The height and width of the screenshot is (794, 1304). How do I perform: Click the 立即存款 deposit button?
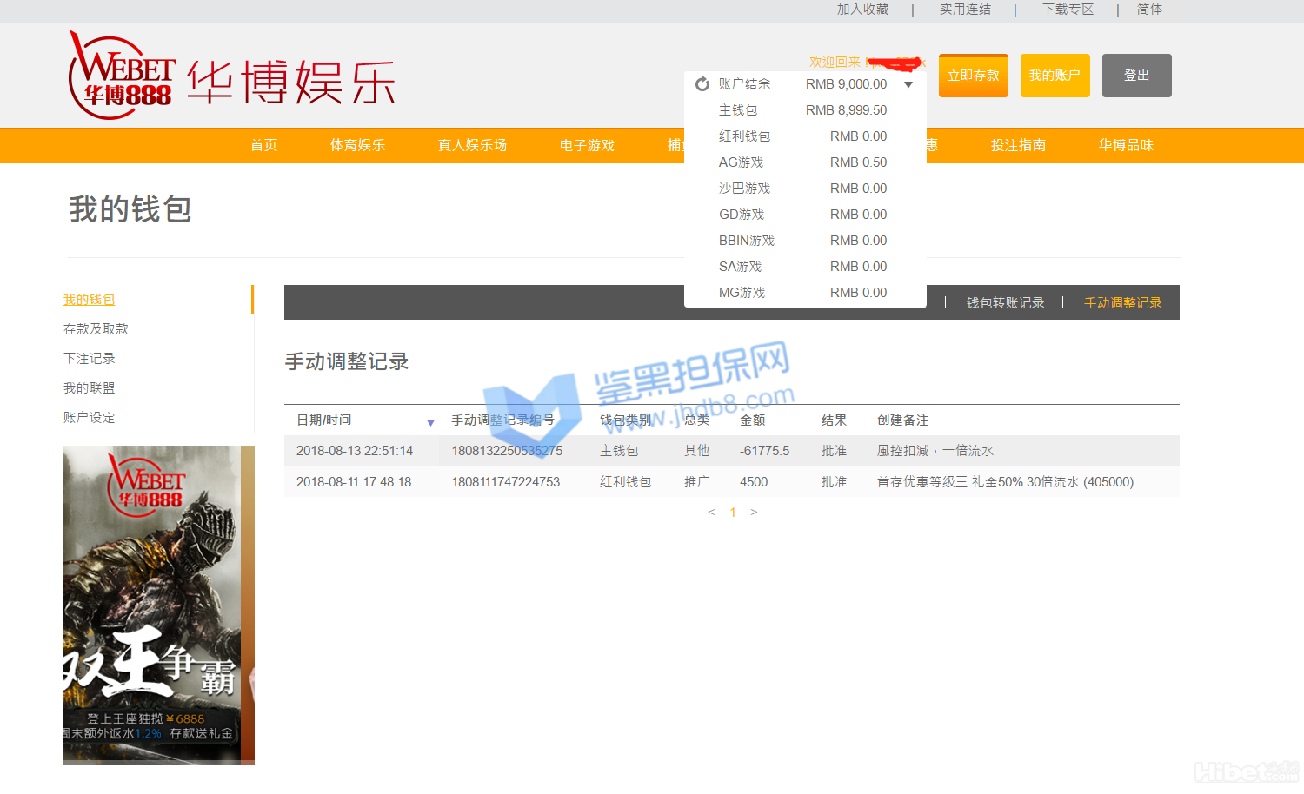[973, 76]
